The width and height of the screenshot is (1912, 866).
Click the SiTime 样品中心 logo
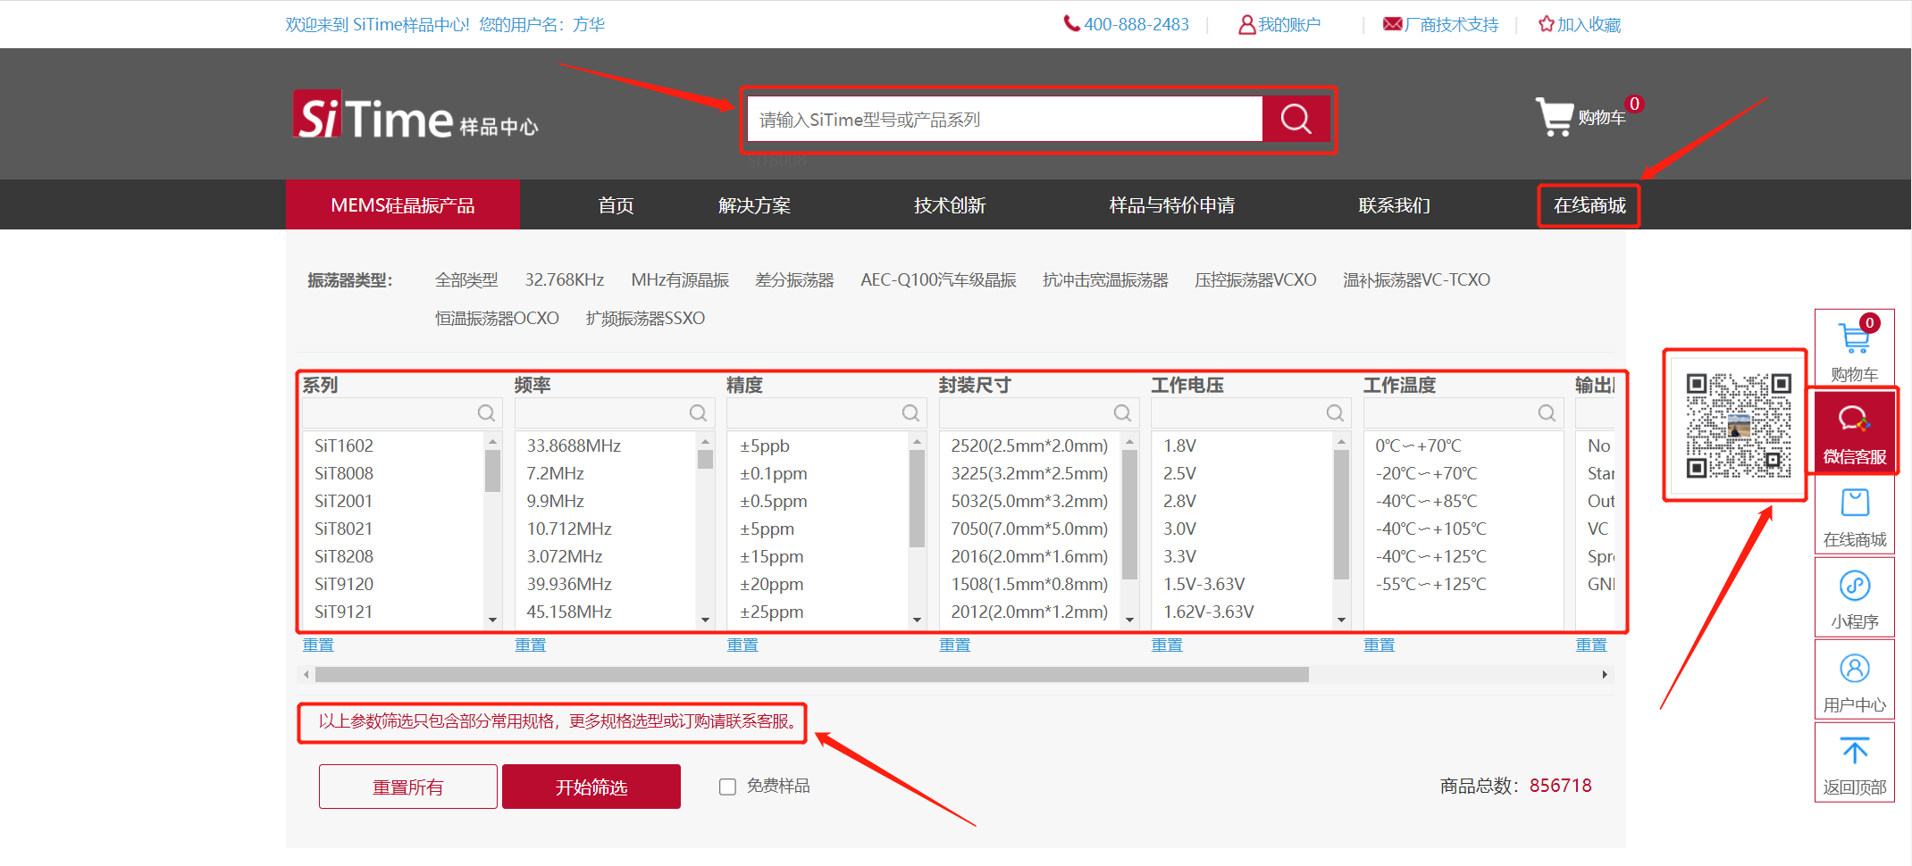[415, 116]
